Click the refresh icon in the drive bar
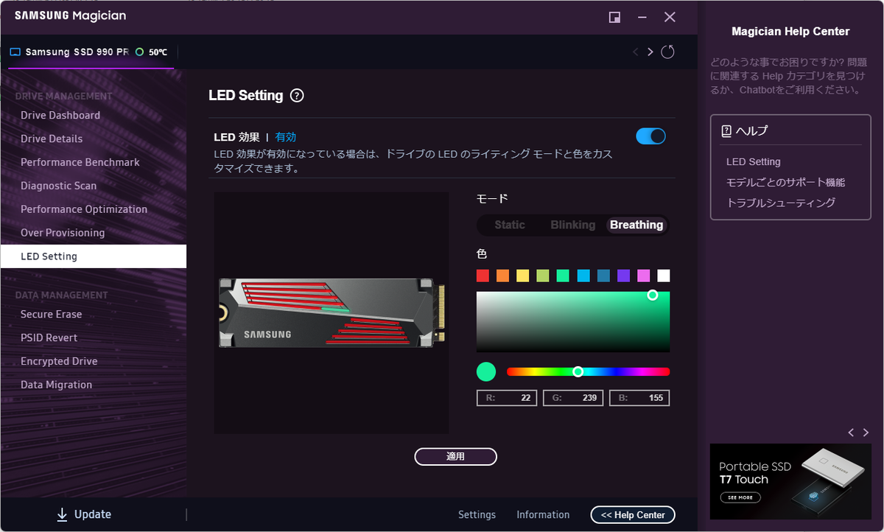The image size is (884, 532). point(667,52)
